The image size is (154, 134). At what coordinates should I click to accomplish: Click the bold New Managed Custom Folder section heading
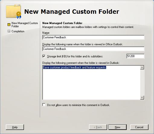coord(62,23)
